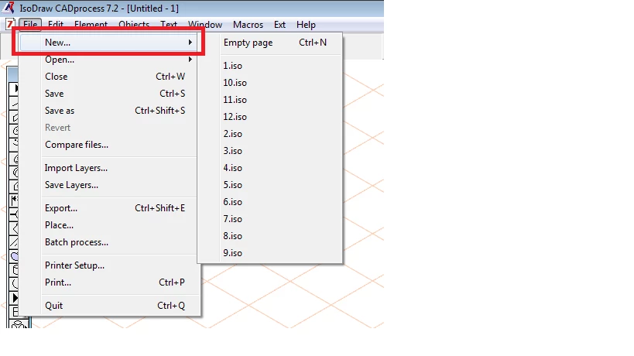The image size is (634, 356).
Task: Pick template 9.iso
Action: tap(270, 252)
